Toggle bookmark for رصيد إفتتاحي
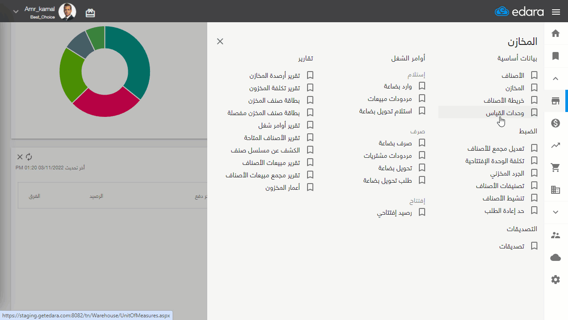The width and height of the screenshot is (568, 320). tap(422, 212)
